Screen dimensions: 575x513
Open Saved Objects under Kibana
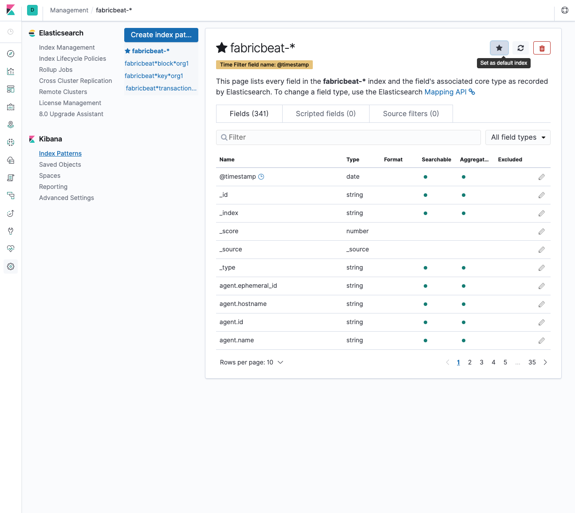click(60, 164)
